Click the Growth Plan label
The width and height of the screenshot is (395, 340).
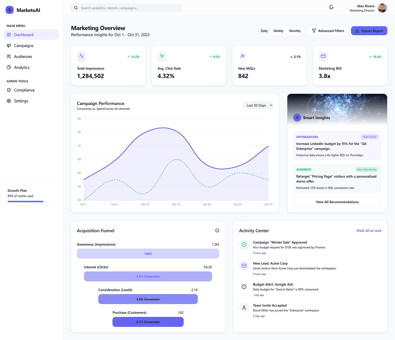pyautogui.click(x=17, y=190)
